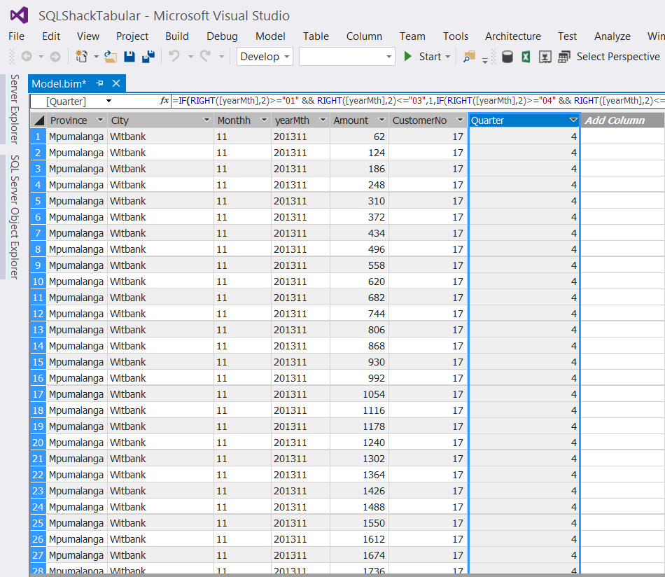Pin the Model.bim tab
665x577 pixels.
click(x=99, y=84)
